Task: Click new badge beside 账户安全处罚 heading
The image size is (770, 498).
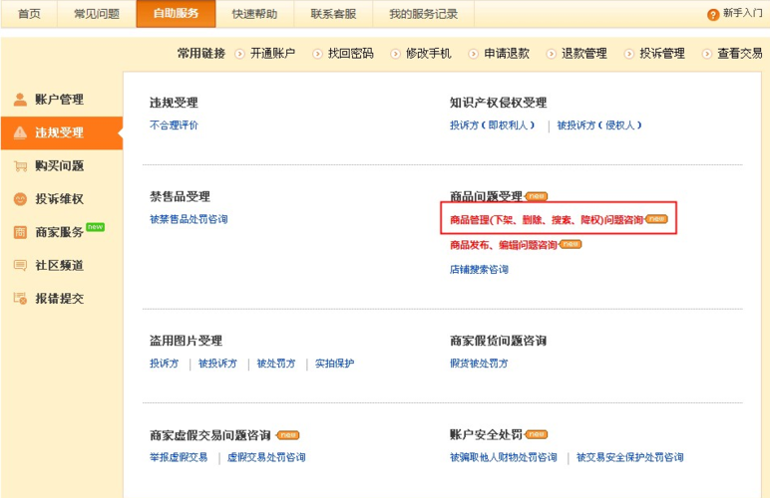Action: click(x=537, y=434)
